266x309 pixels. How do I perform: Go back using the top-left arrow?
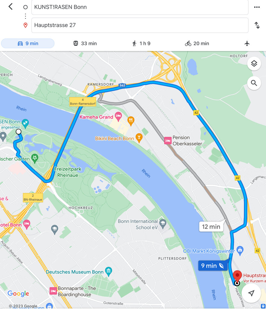[11, 7]
